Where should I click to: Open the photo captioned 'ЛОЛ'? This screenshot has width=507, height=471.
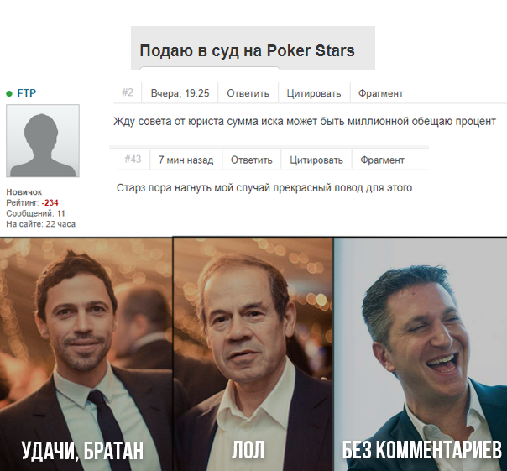coord(253,354)
